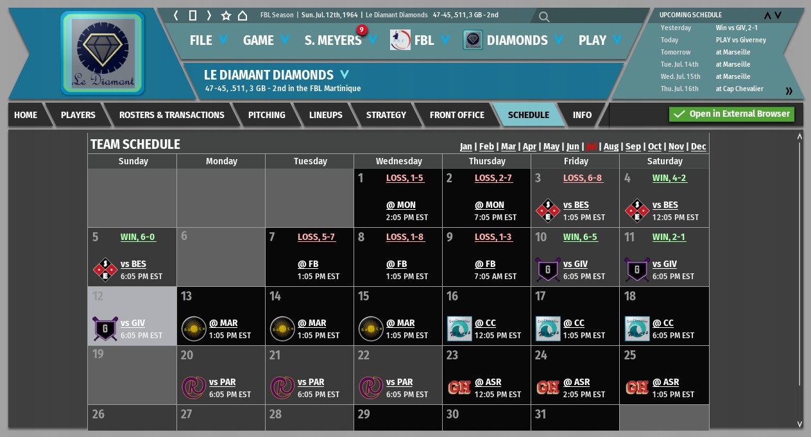
Task: Click the MAR sun logo on July 13
Action: pyautogui.click(x=194, y=329)
